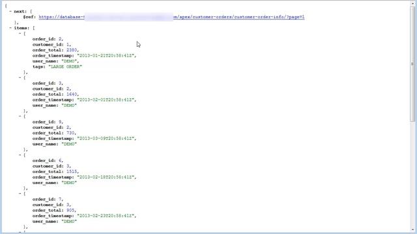The image size is (417, 234).
Task: Collapse the object containing order_id 9
Action: pyautogui.click(x=20, y=116)
